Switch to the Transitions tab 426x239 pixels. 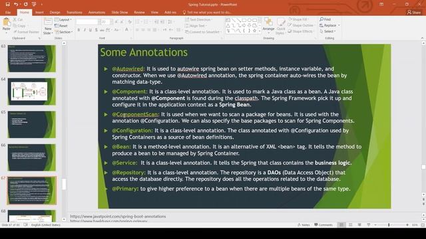(74, 13)
